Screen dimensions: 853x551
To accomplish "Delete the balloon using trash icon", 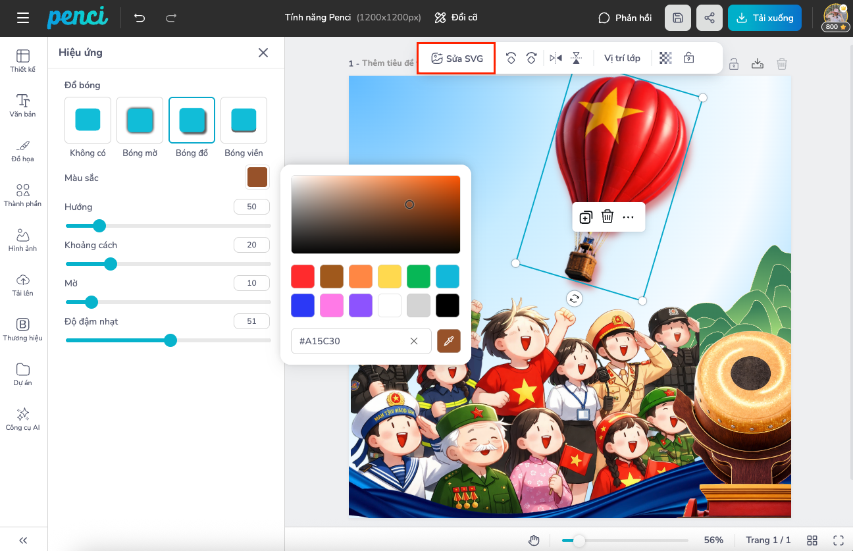I will click(x=607, y=217).
